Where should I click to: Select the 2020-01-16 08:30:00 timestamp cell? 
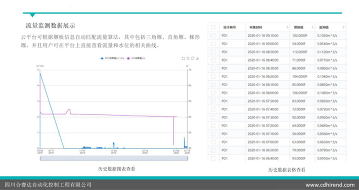[263, 68]
